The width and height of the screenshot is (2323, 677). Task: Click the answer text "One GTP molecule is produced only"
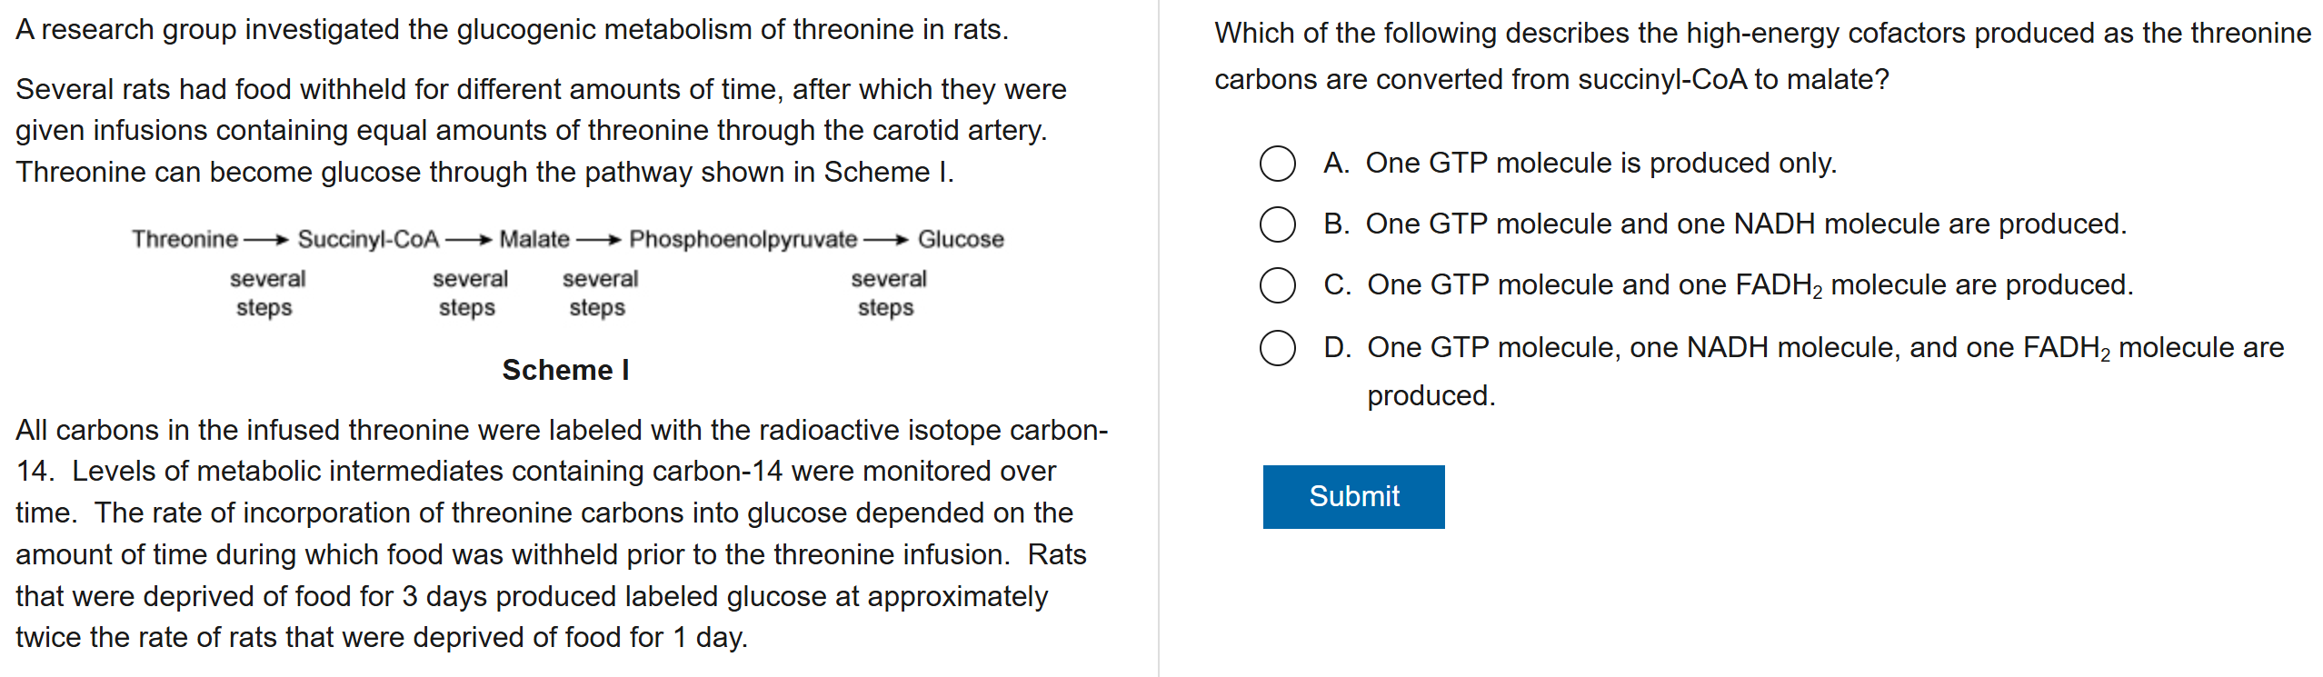(x=1600, y=164)
